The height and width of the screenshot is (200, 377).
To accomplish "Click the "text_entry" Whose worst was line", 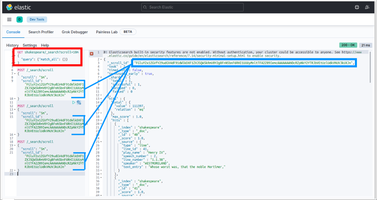I will pyautogui.click(x=174, y=167).
